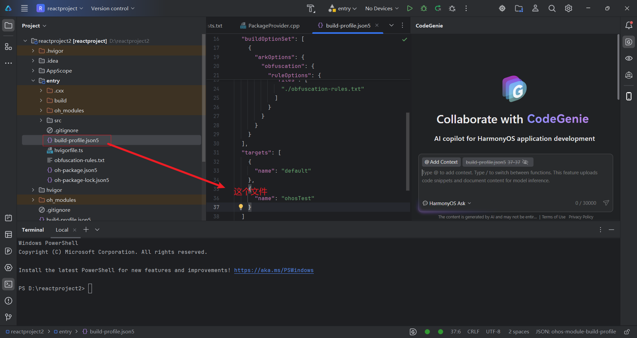Open the Git branch tool window icon
The height and width of the screenshot is (338, 637).
[x=9, y=317]
